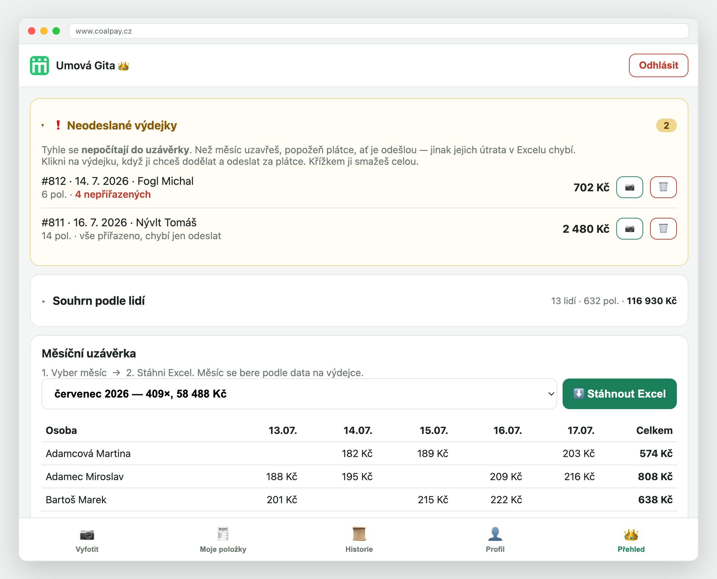Open camera for receipt #812 Fogl Michal
717x579 pixels.
pyautogui.click(x=630, y=187)
